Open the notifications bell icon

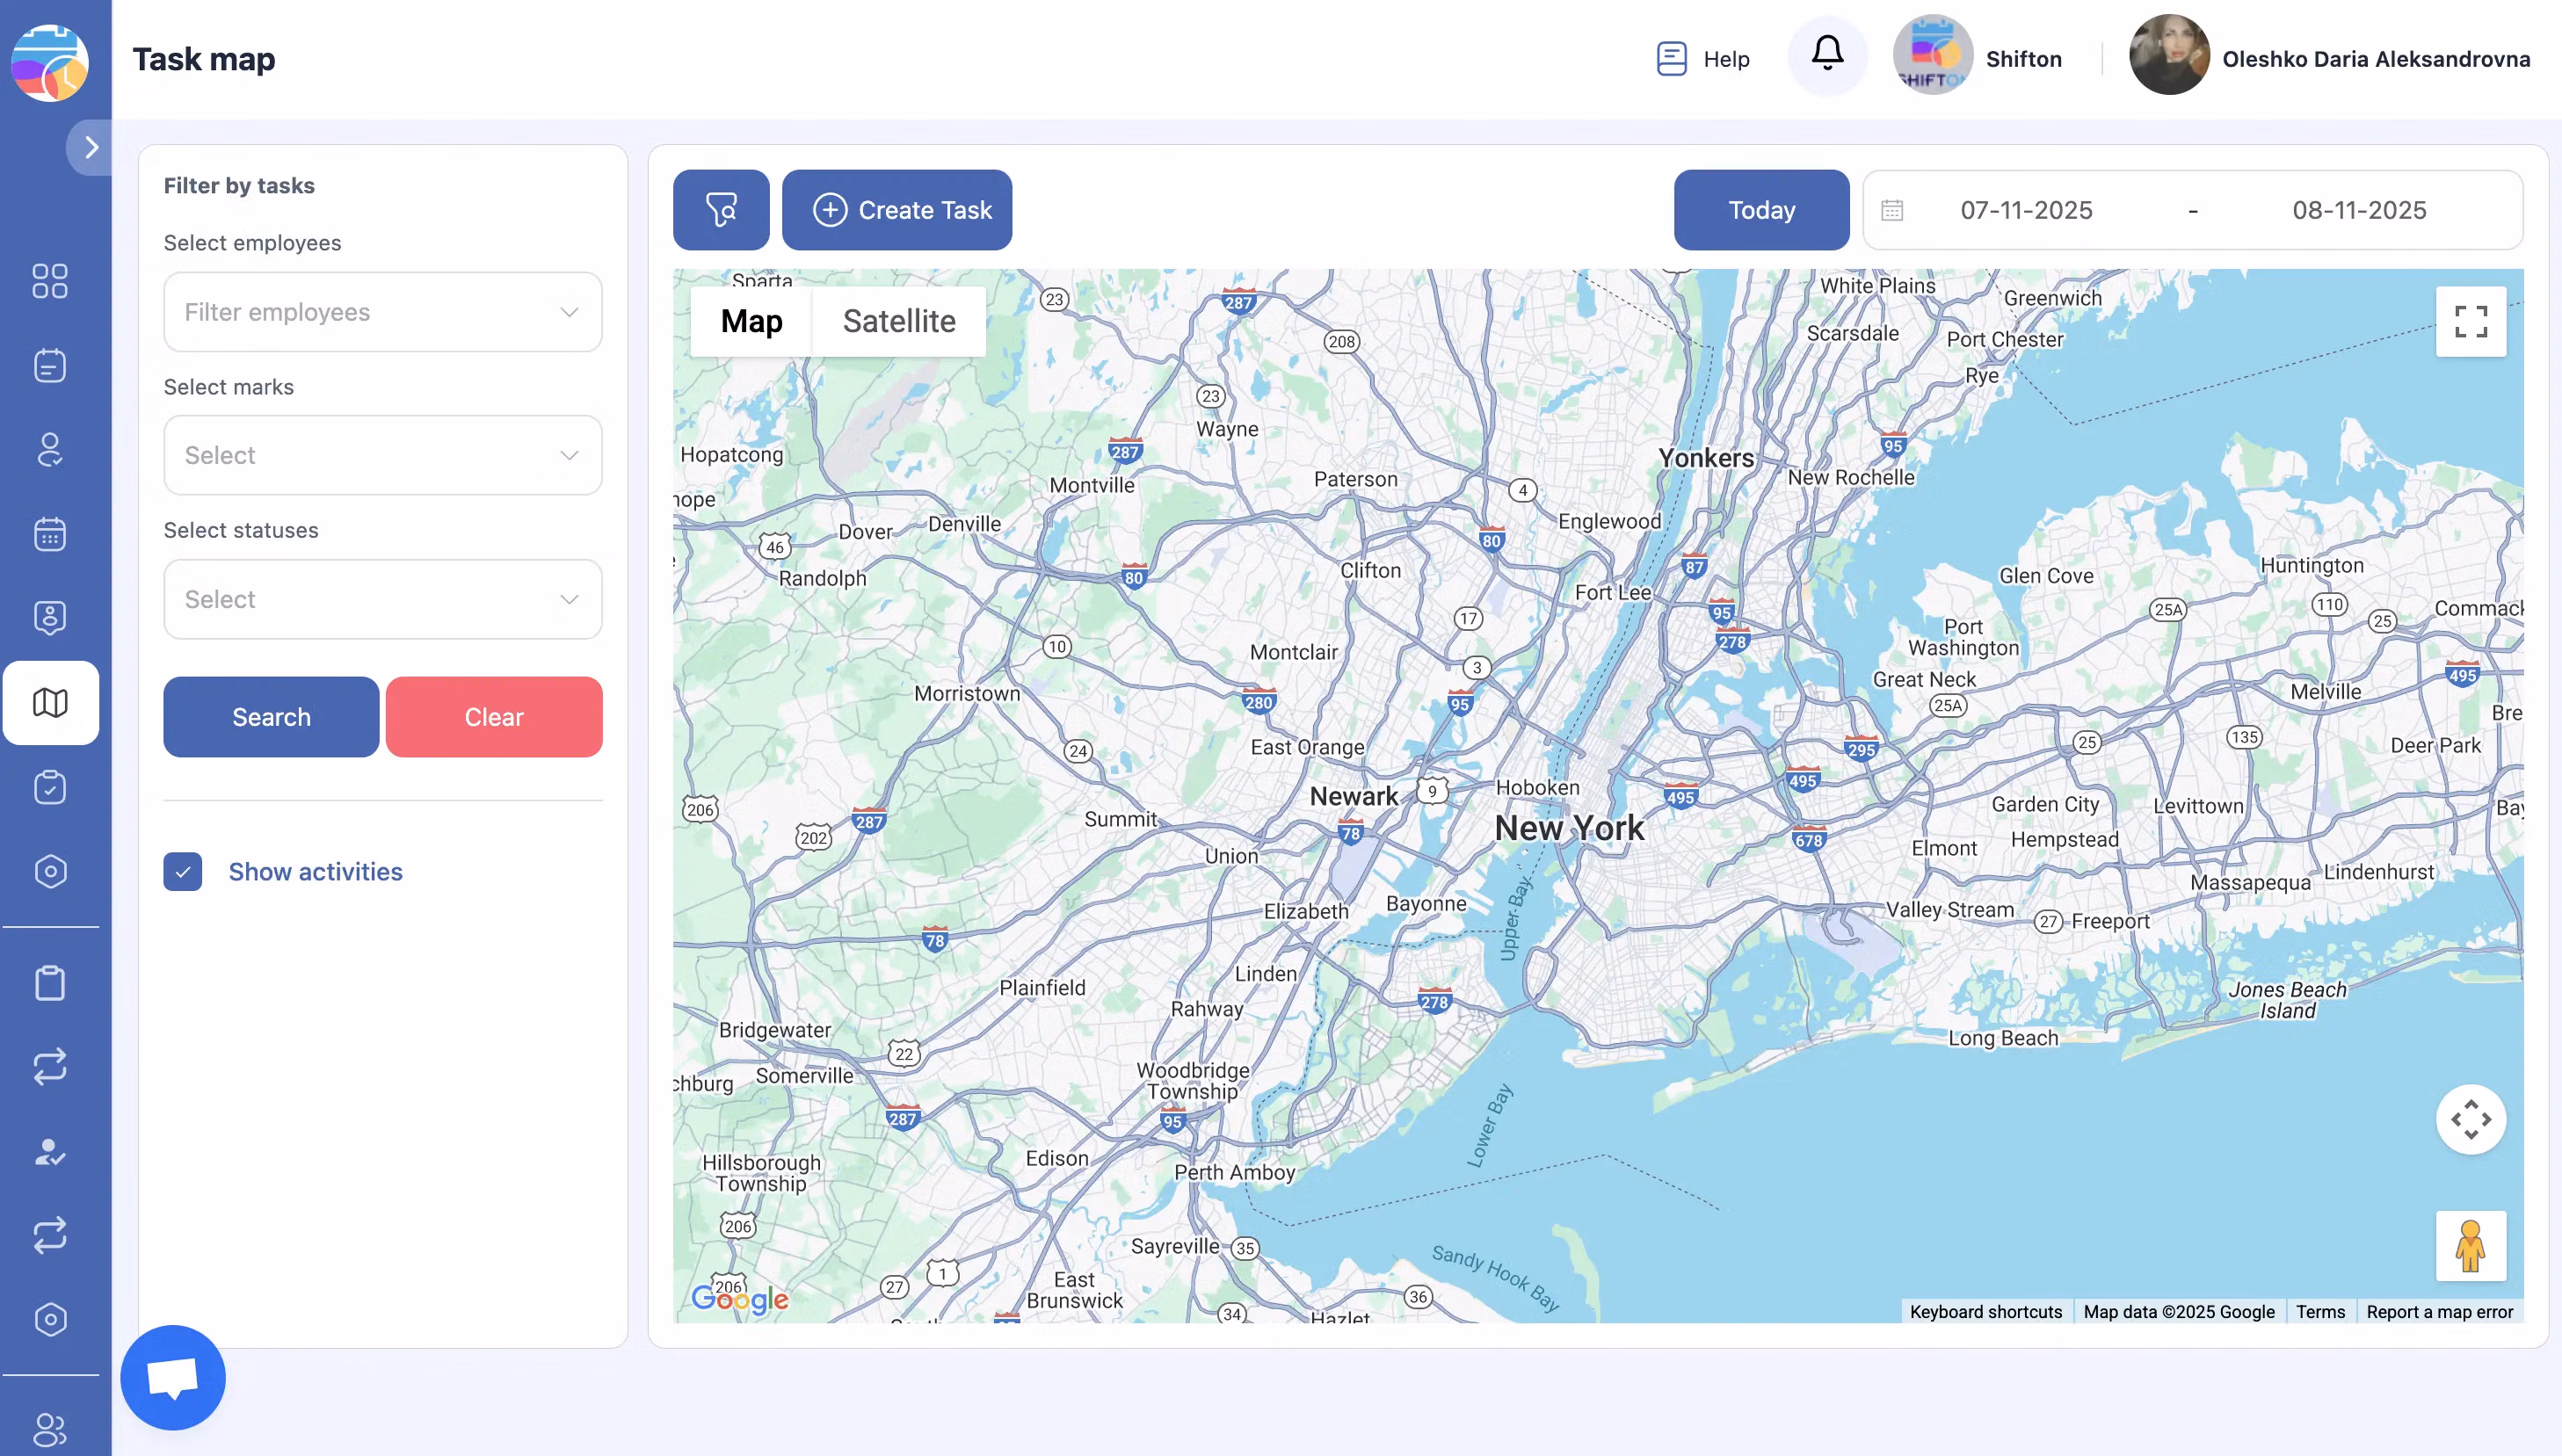coord(1827,55)
